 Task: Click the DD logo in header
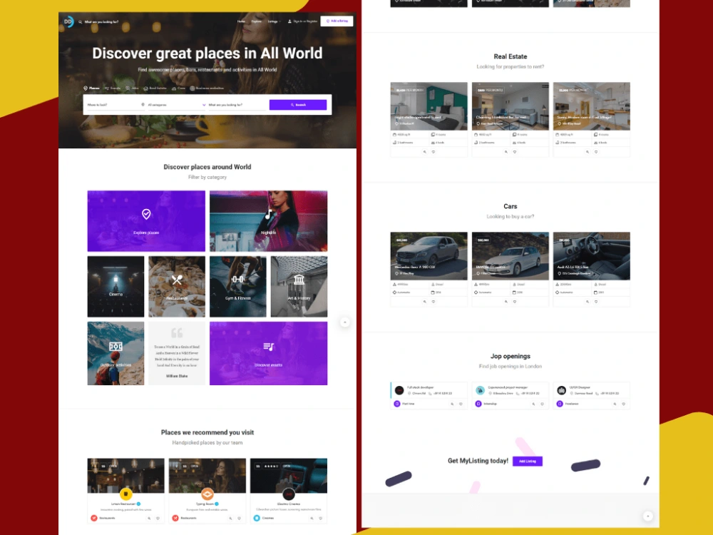point(68,21)
